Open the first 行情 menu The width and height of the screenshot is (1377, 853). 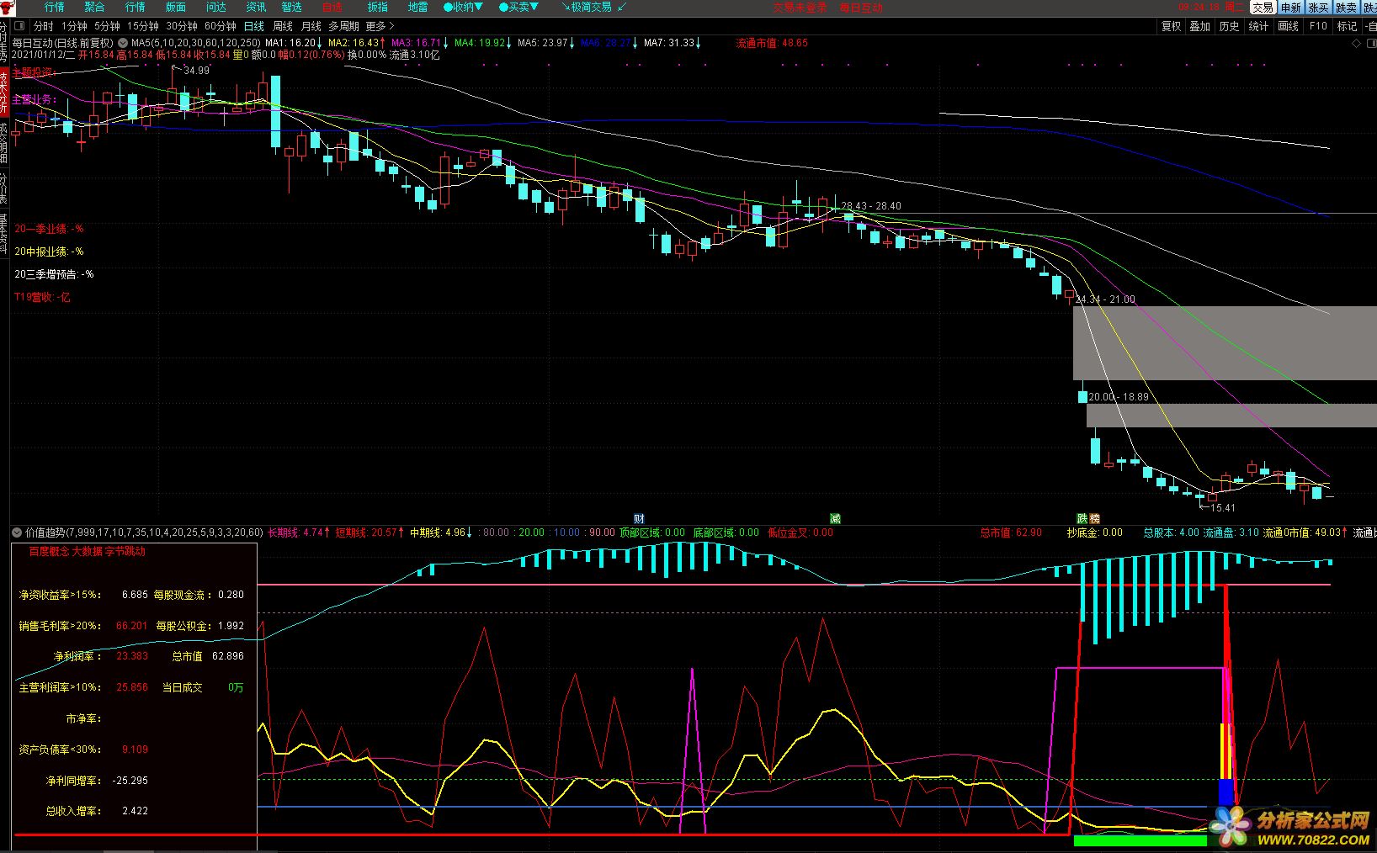point(54,7)
